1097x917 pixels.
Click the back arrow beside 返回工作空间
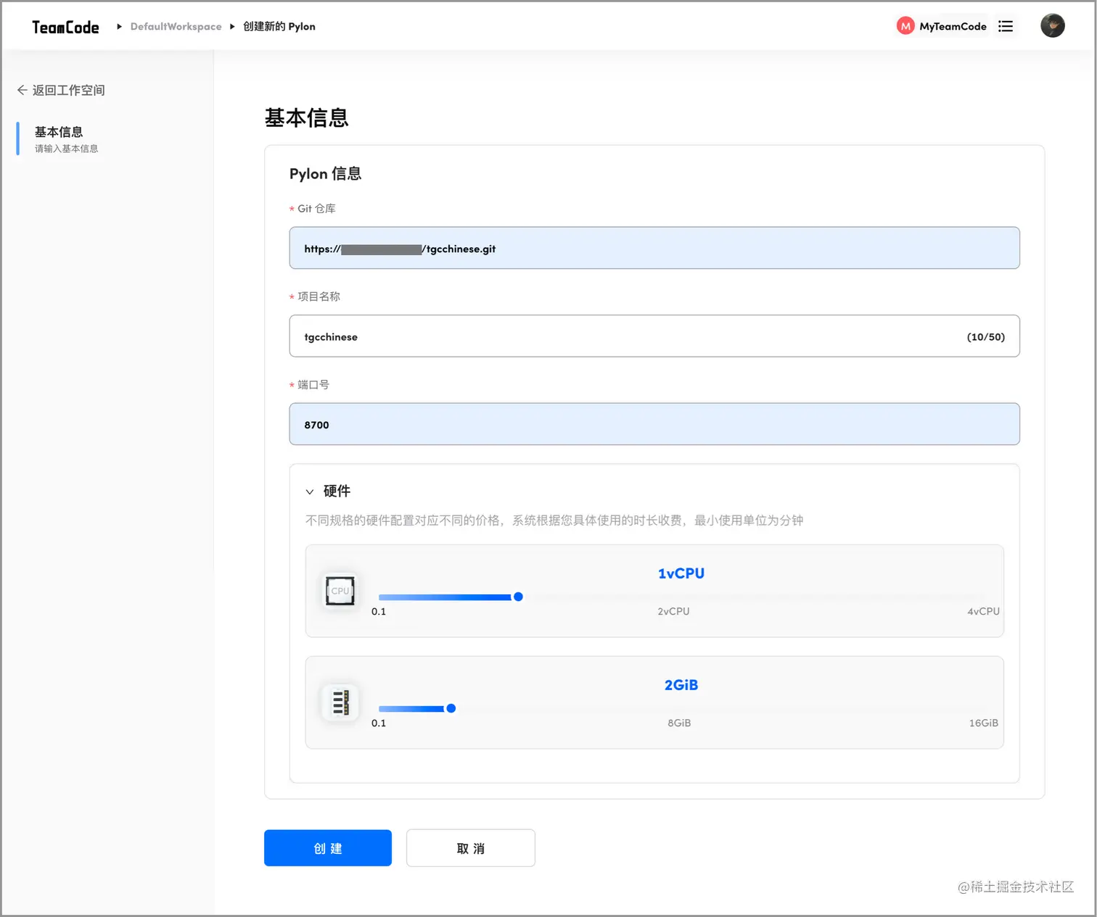(x=22, y=90)
